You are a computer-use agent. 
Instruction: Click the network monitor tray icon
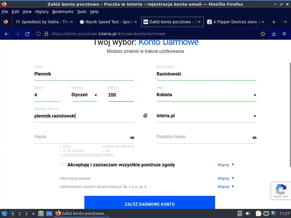click(266, 213)
